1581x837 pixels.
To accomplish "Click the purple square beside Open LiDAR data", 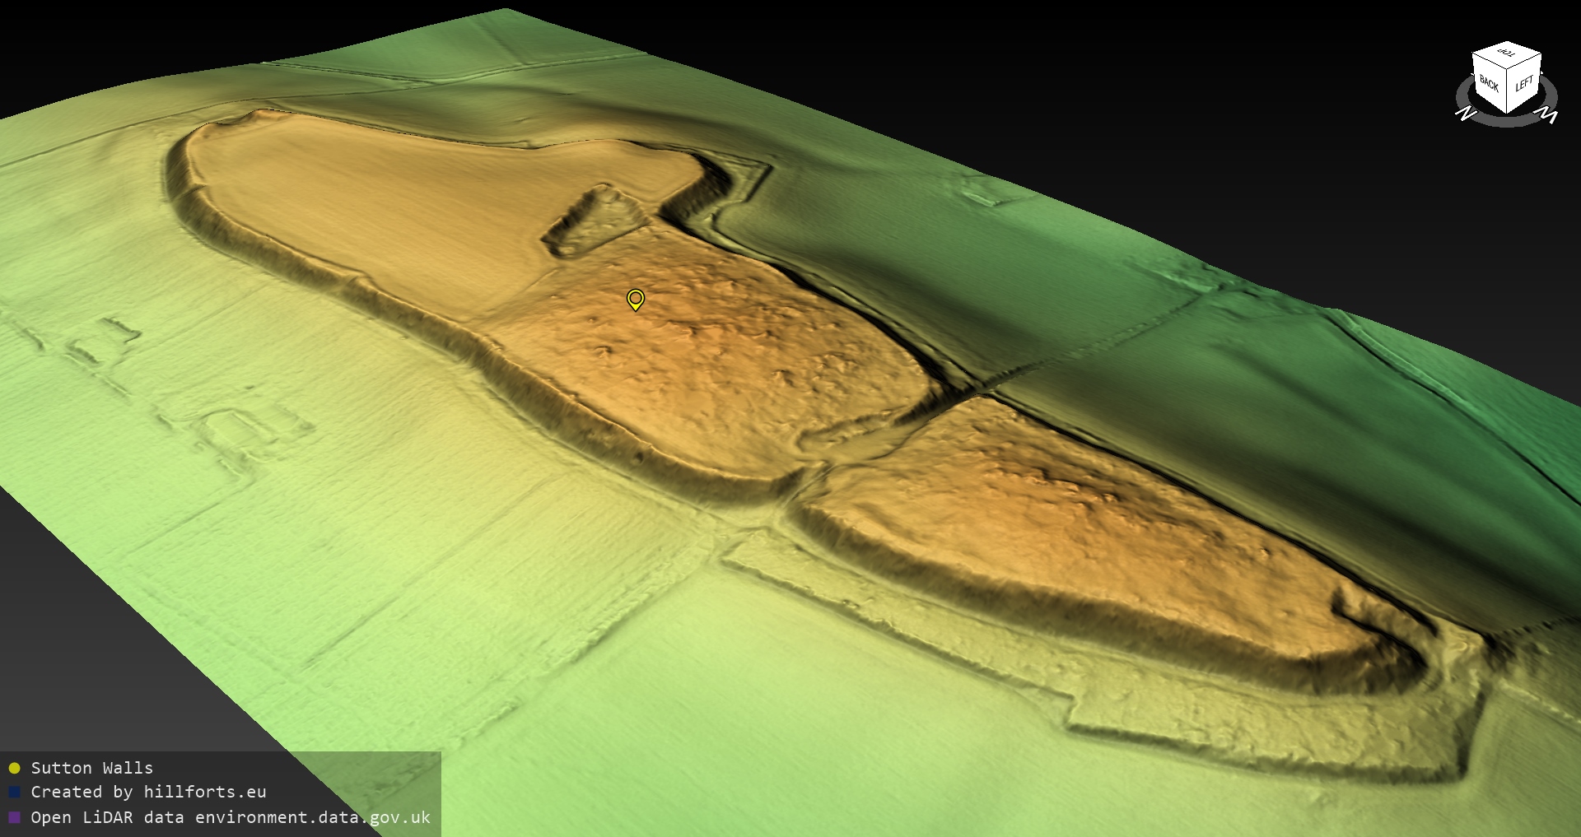I will tap(14, 818).
